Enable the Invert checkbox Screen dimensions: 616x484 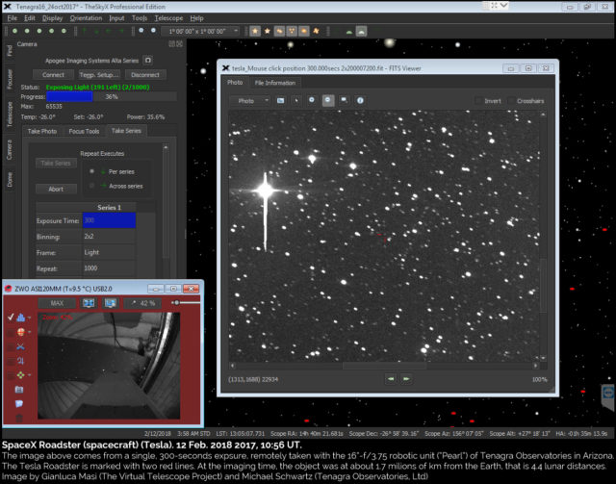point(478,100)
